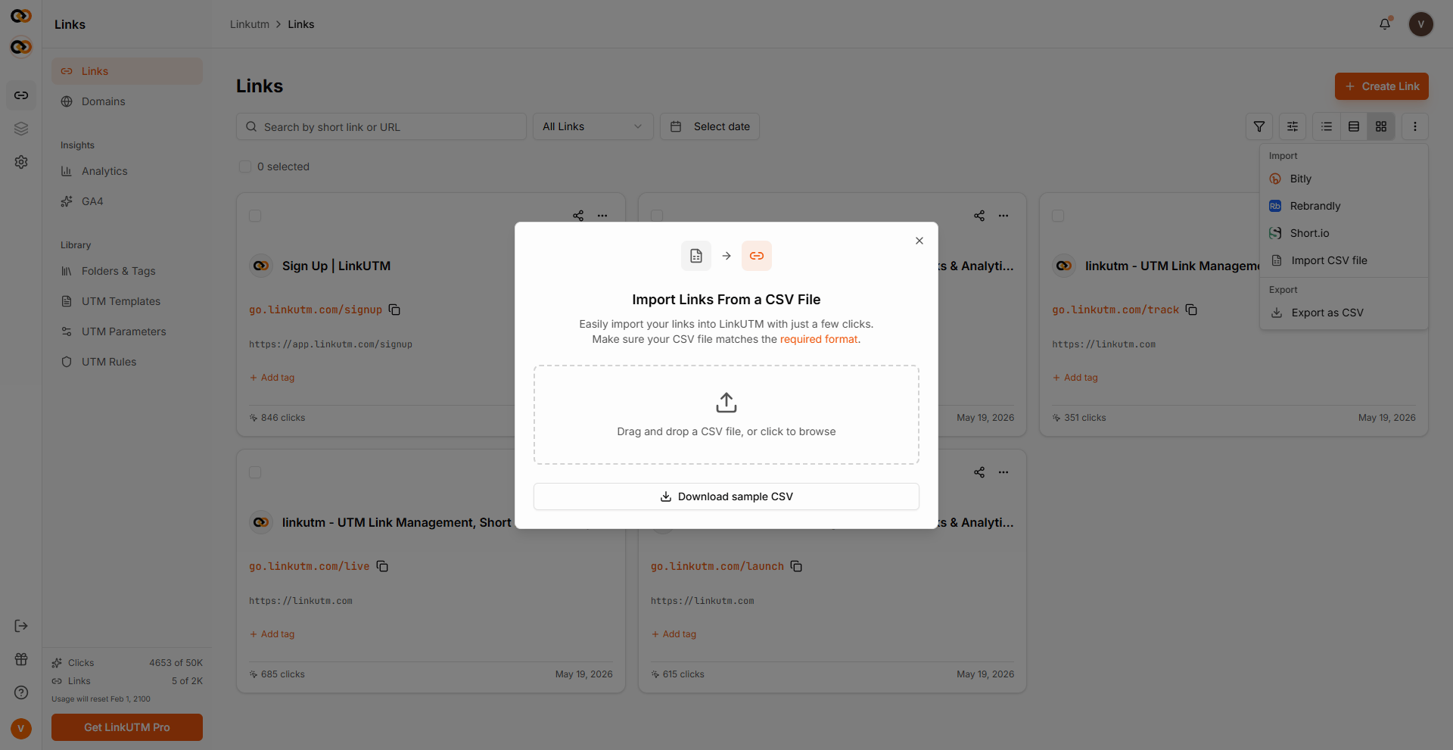The height and width of the screenshot is (750, 1453).
Task: Click the CSV drag and drop area
Action: point(726,415)
